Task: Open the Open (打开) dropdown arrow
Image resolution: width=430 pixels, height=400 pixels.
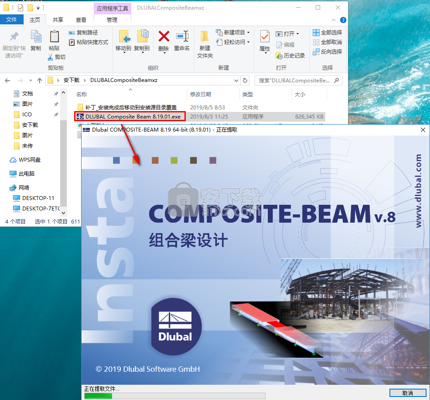Action: [297, 34]
